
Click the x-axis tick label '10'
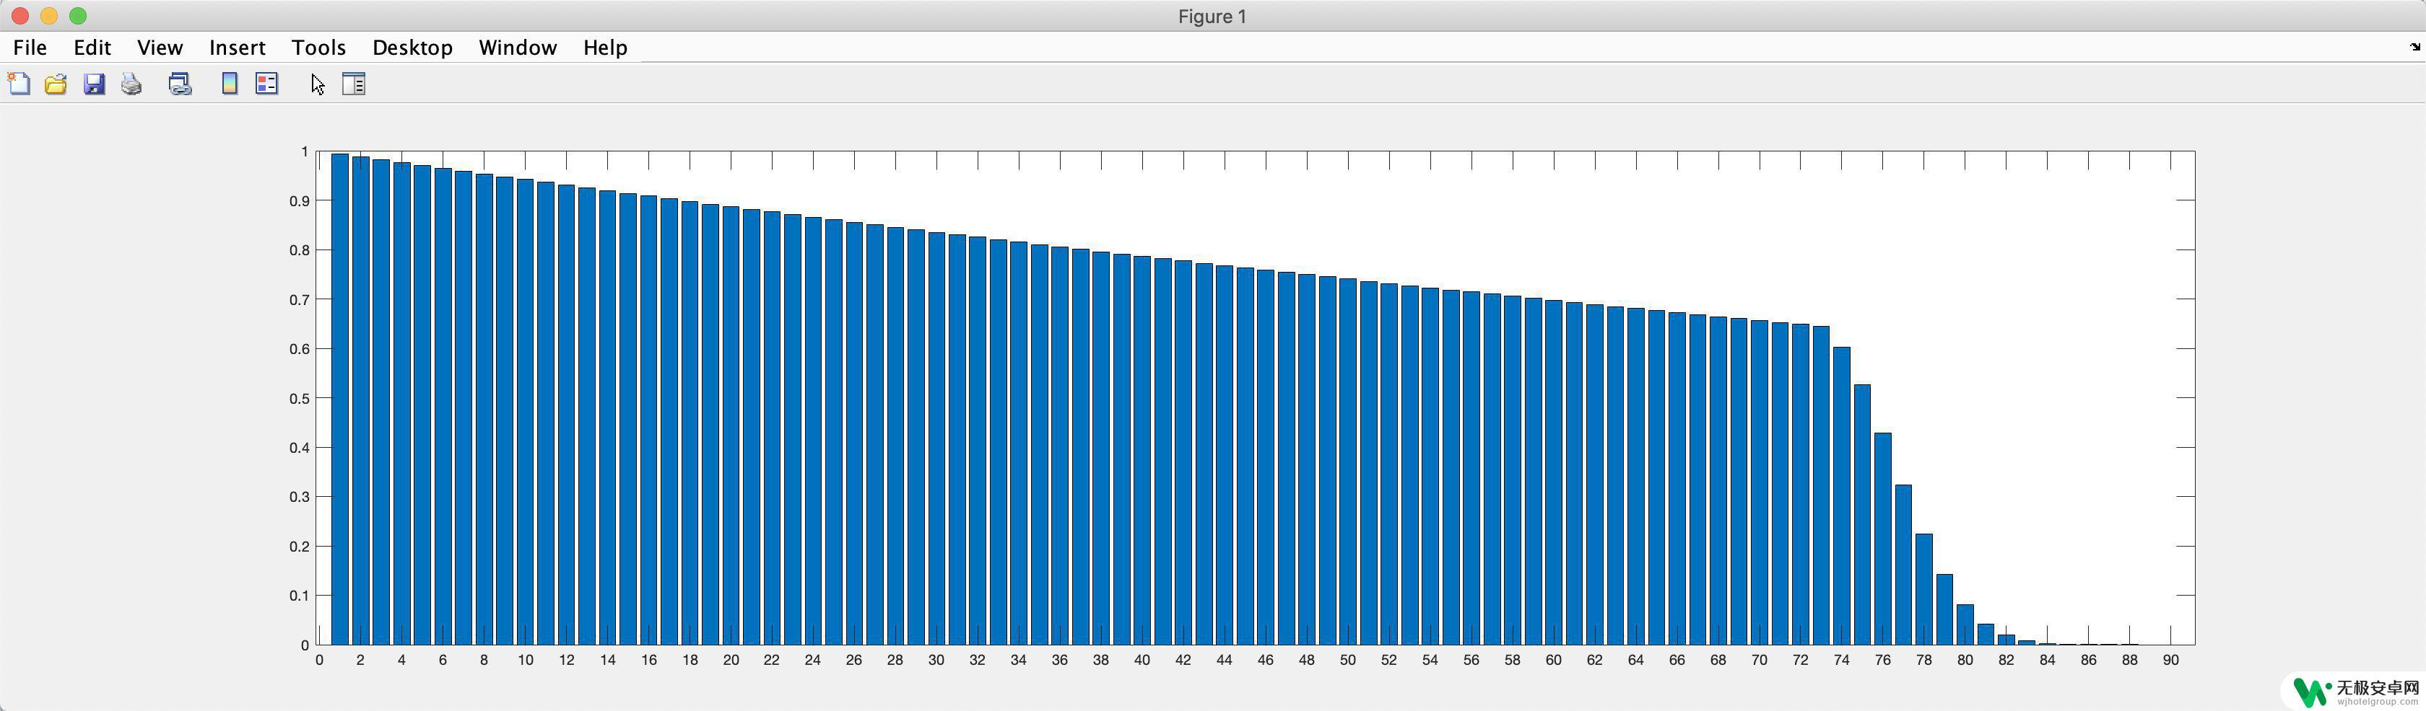[x=526, y=661]
